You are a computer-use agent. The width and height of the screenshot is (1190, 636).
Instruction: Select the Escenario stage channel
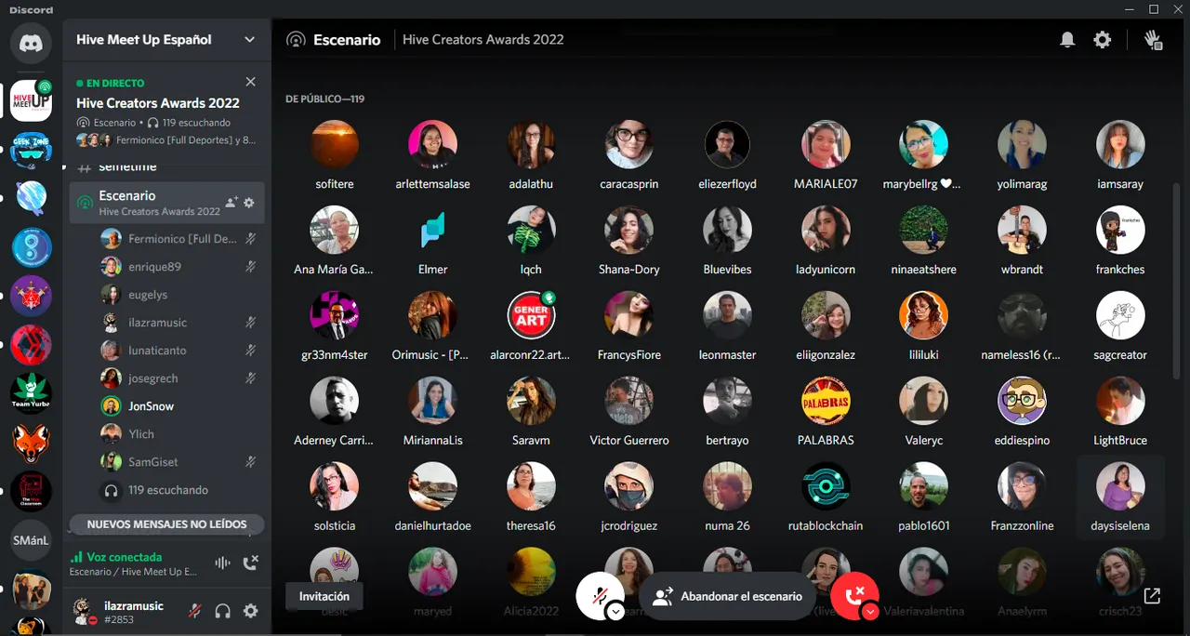[167, 203]
